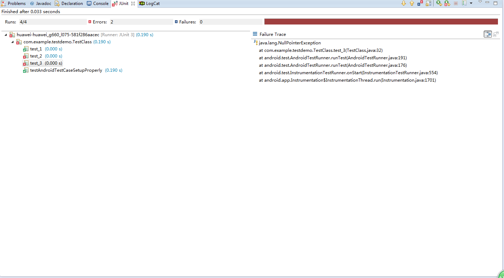This screenshot has width=504, height=278.
Task: Minimize the JUnit view panel
Action: click(x=487, y=2)
